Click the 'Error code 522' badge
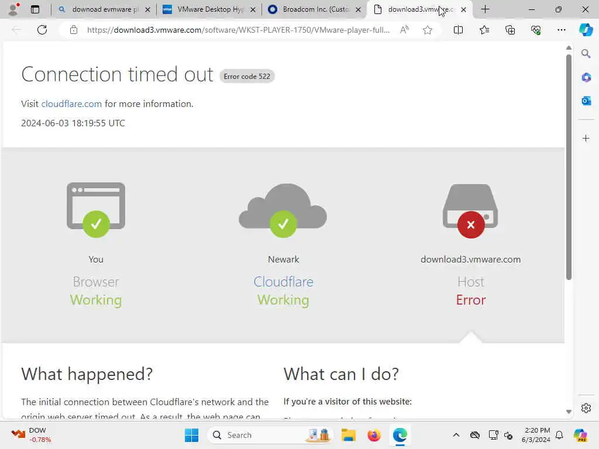This screenshot has height=449, width=599. coord(247,77)
